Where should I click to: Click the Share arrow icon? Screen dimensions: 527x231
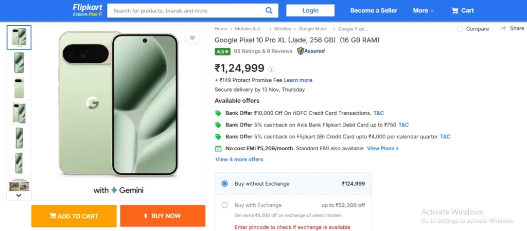tap(503, 28)
